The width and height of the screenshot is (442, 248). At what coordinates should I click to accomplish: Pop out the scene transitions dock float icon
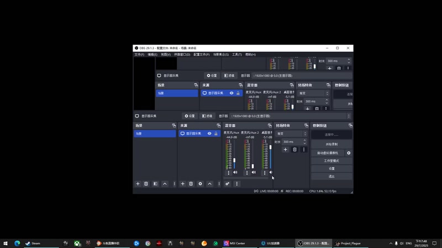click(x=306, y=126)
